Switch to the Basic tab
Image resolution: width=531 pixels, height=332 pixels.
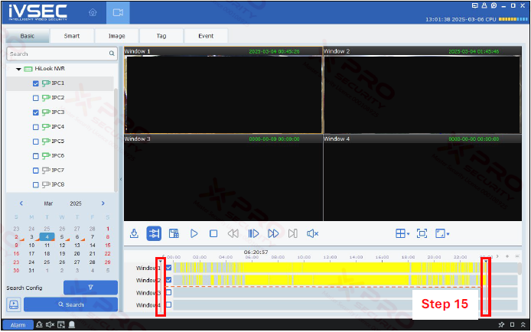[x=28, y=36]
